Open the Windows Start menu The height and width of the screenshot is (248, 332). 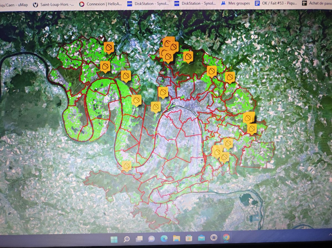pos(114,239)
